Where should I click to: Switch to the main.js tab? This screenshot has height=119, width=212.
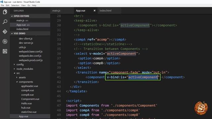(x=56, y=11)
